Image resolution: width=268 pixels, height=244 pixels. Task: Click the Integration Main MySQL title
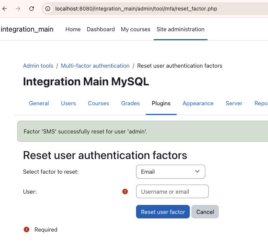click(x=86, y=82)
